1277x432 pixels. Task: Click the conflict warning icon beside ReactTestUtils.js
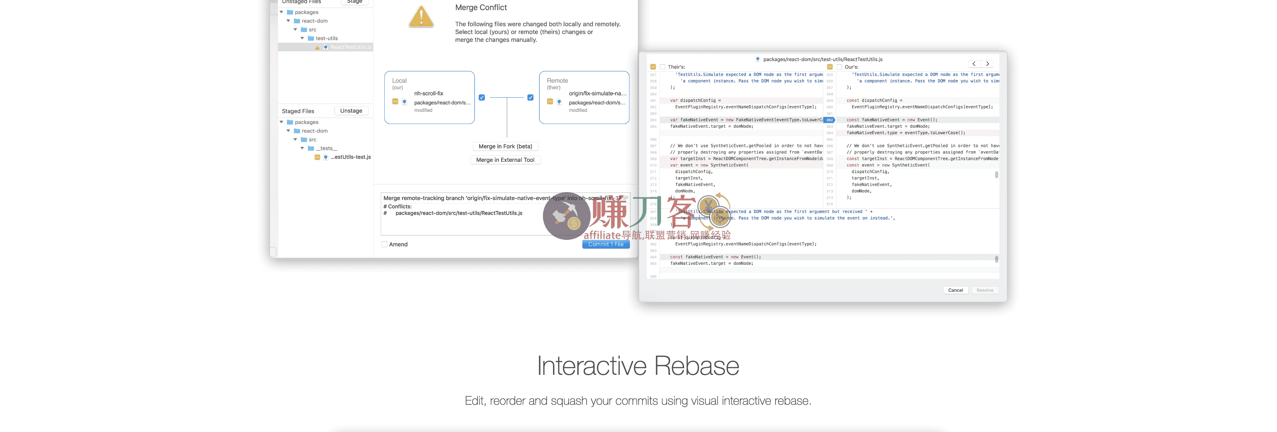click(317, 48)
